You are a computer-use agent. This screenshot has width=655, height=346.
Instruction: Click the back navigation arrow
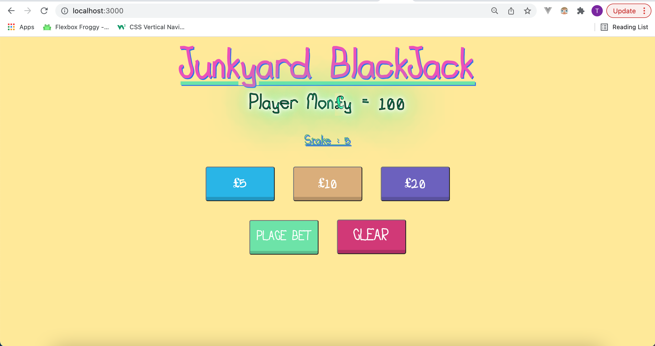point(11,11)
